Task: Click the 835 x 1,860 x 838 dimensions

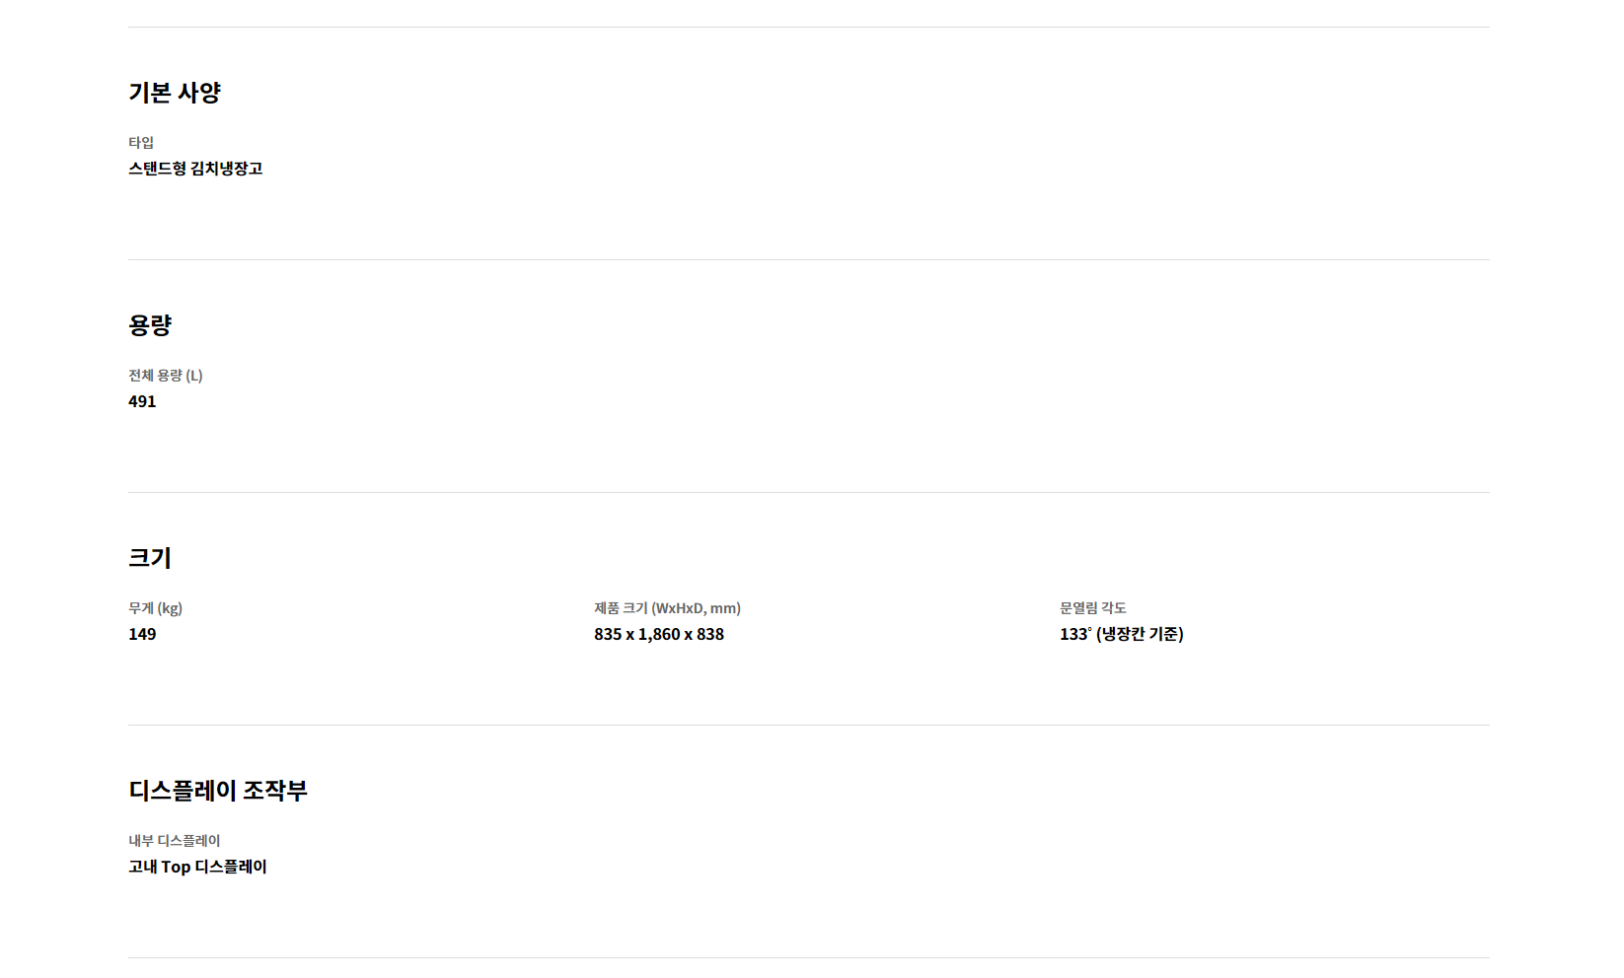Action: (659, 634)
